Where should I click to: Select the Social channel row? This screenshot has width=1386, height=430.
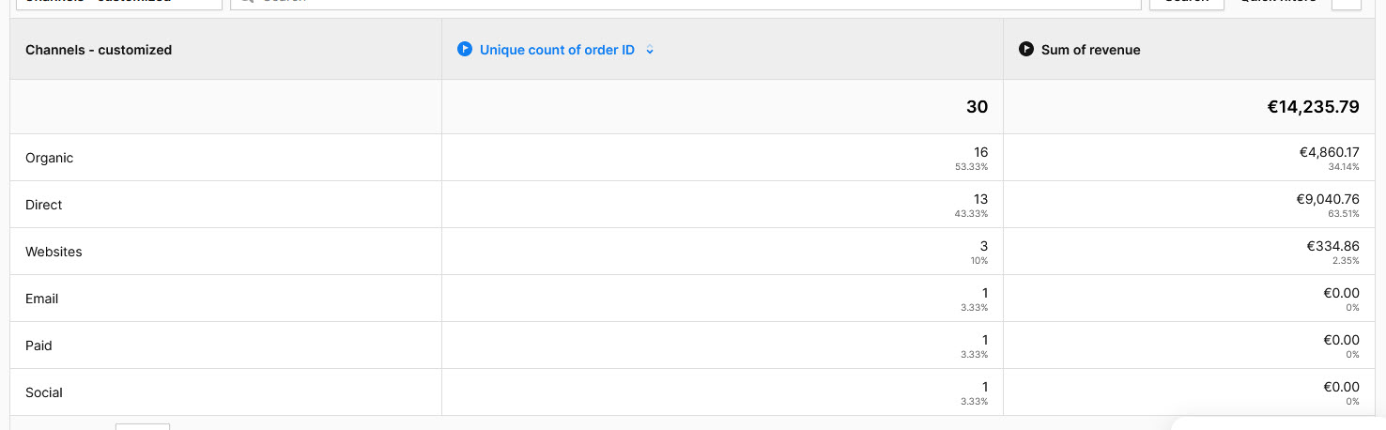click(44, 392)
